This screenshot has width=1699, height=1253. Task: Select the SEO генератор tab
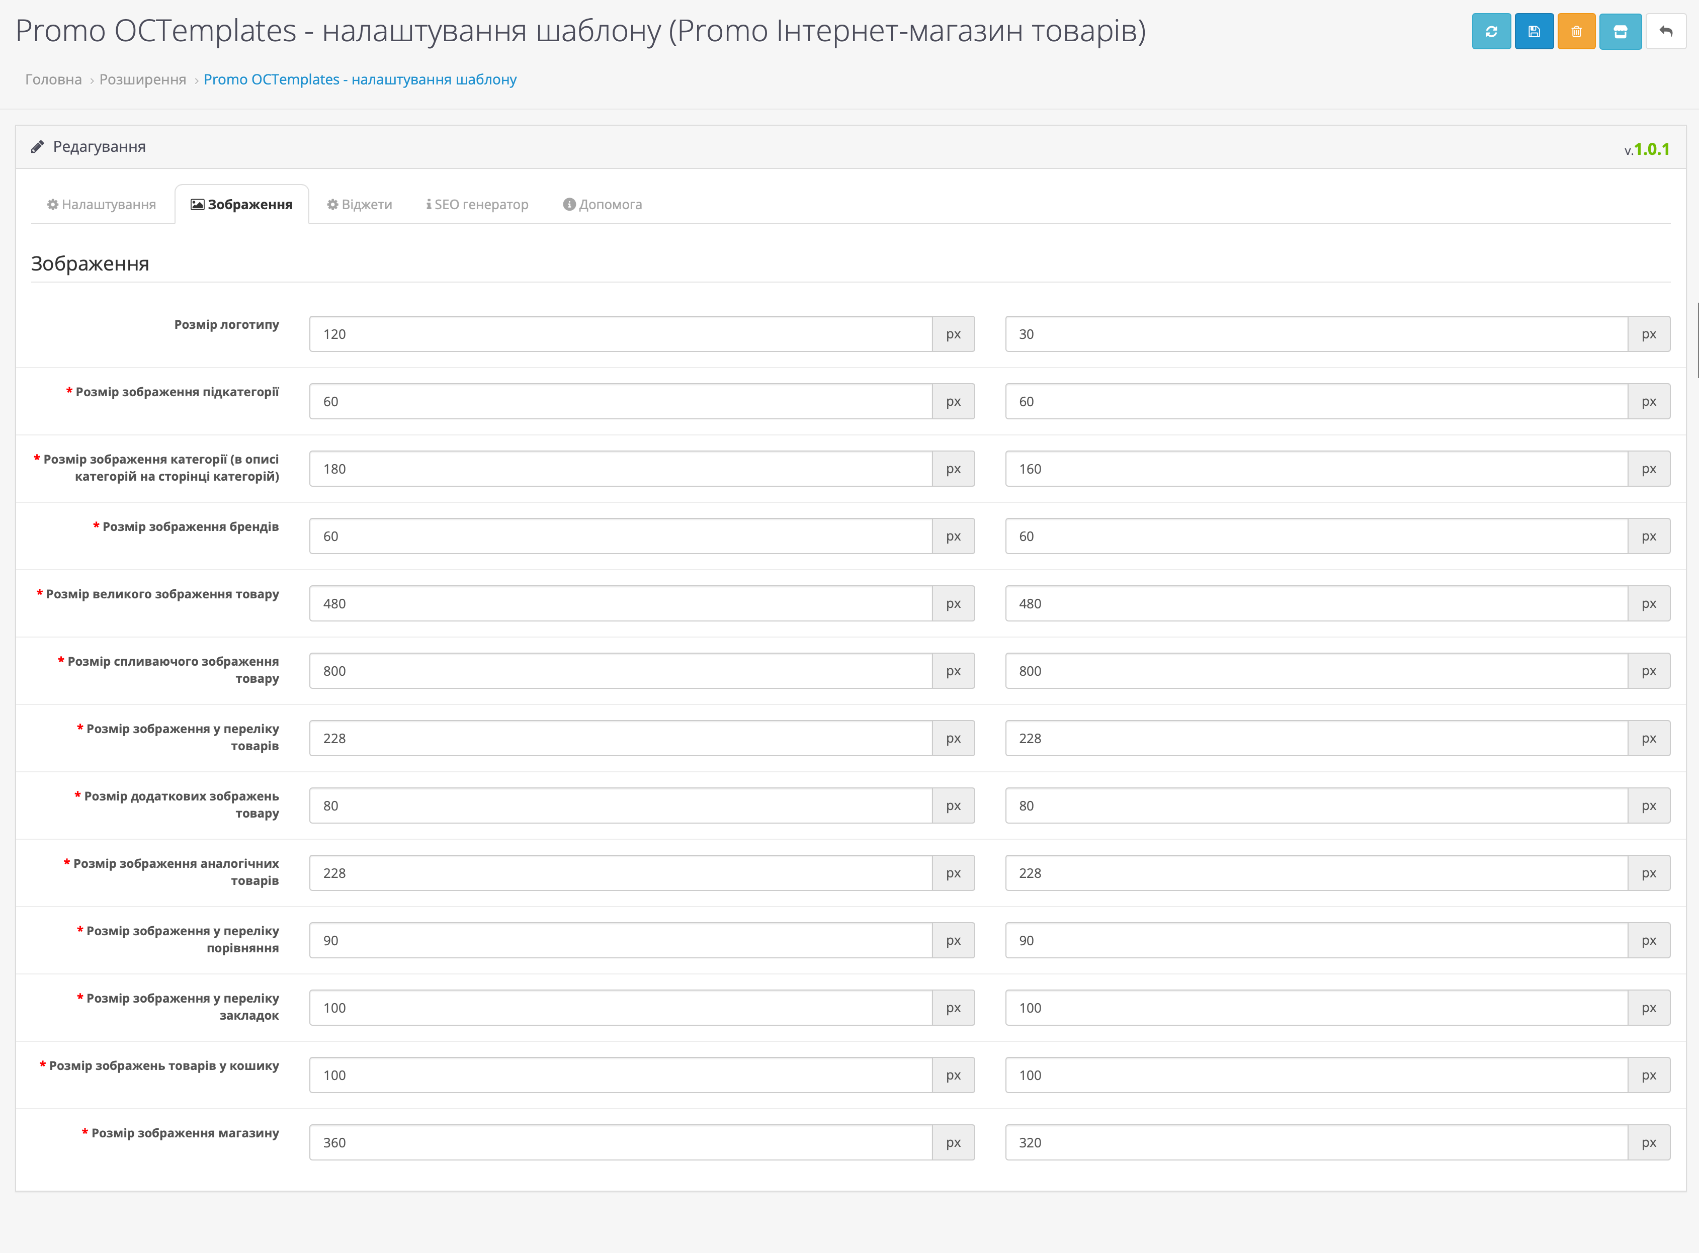[x=477, y=205]
